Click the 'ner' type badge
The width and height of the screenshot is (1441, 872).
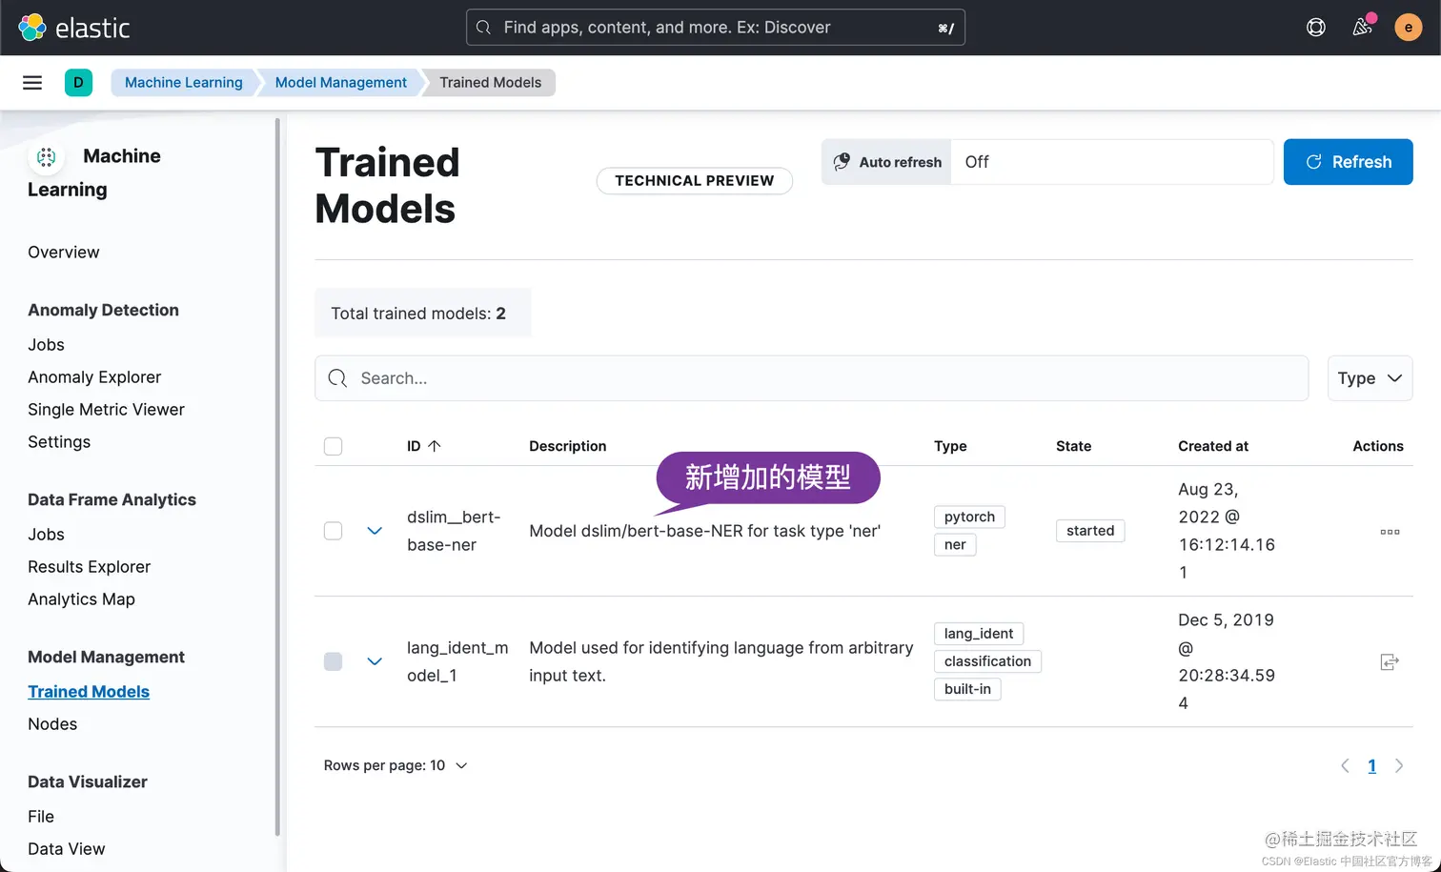pos(955,545)
